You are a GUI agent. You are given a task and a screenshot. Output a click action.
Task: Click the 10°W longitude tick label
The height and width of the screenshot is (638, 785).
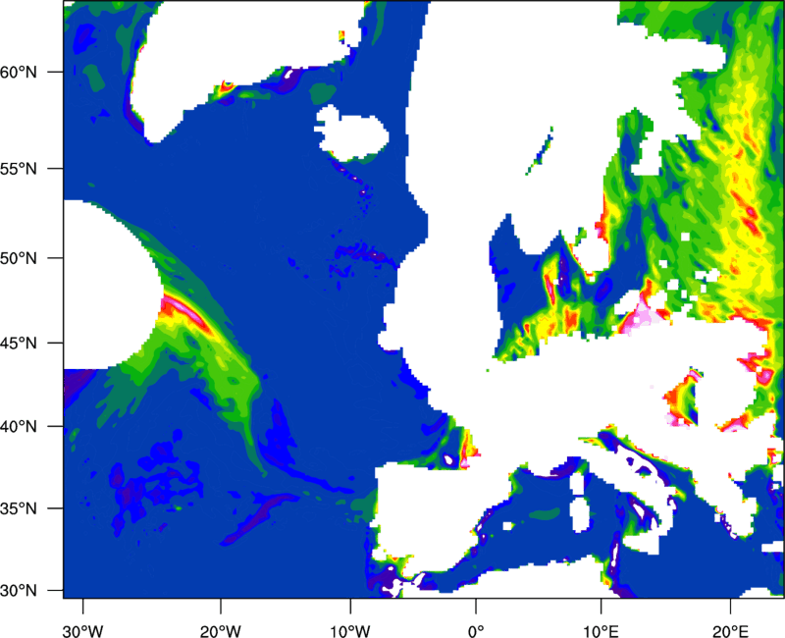(350, 630)
